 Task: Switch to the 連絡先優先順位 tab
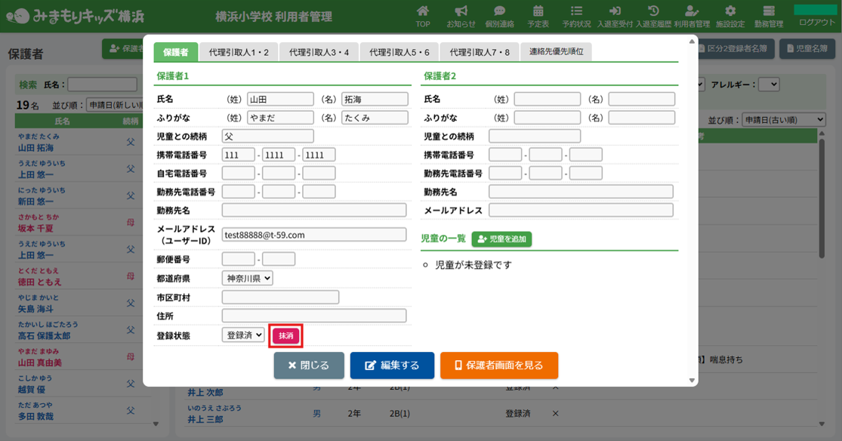(x=556, y=52)
